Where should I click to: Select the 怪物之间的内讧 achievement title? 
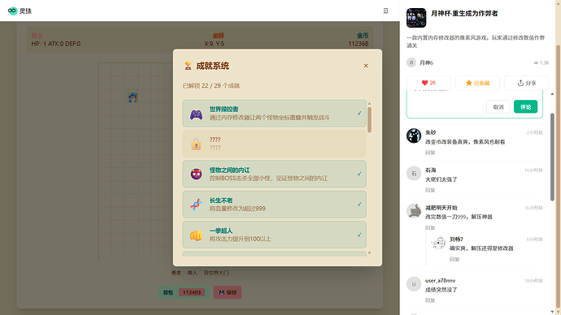229,170
